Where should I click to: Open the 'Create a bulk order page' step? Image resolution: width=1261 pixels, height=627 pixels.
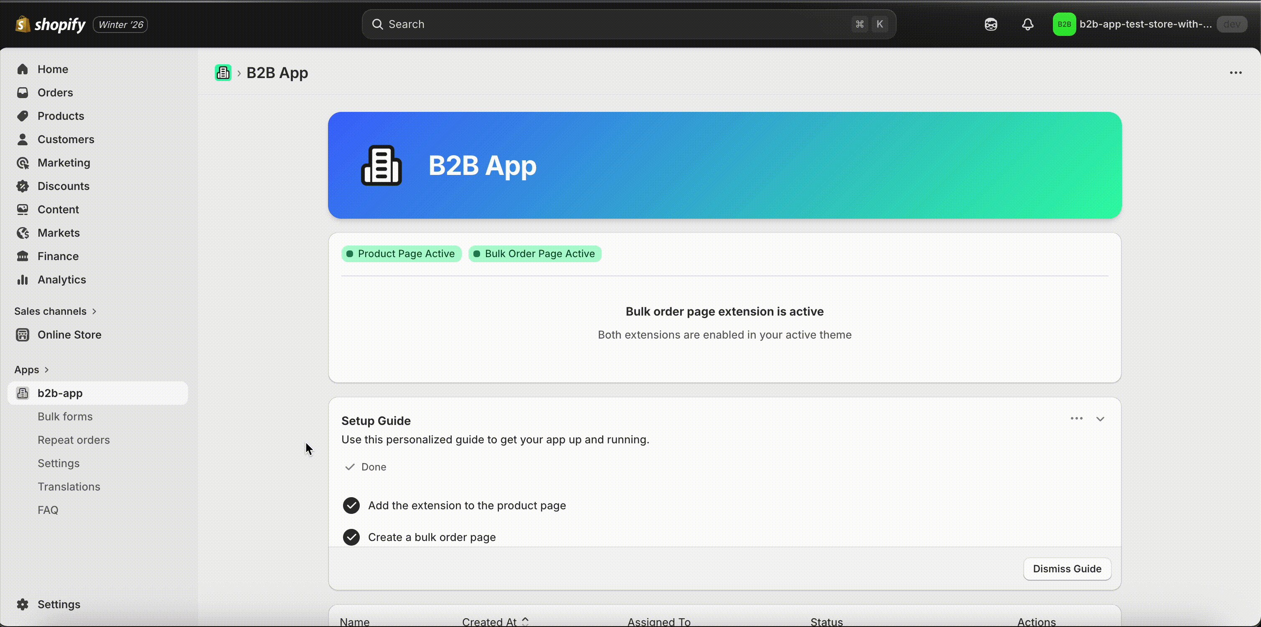coord(432,538)
